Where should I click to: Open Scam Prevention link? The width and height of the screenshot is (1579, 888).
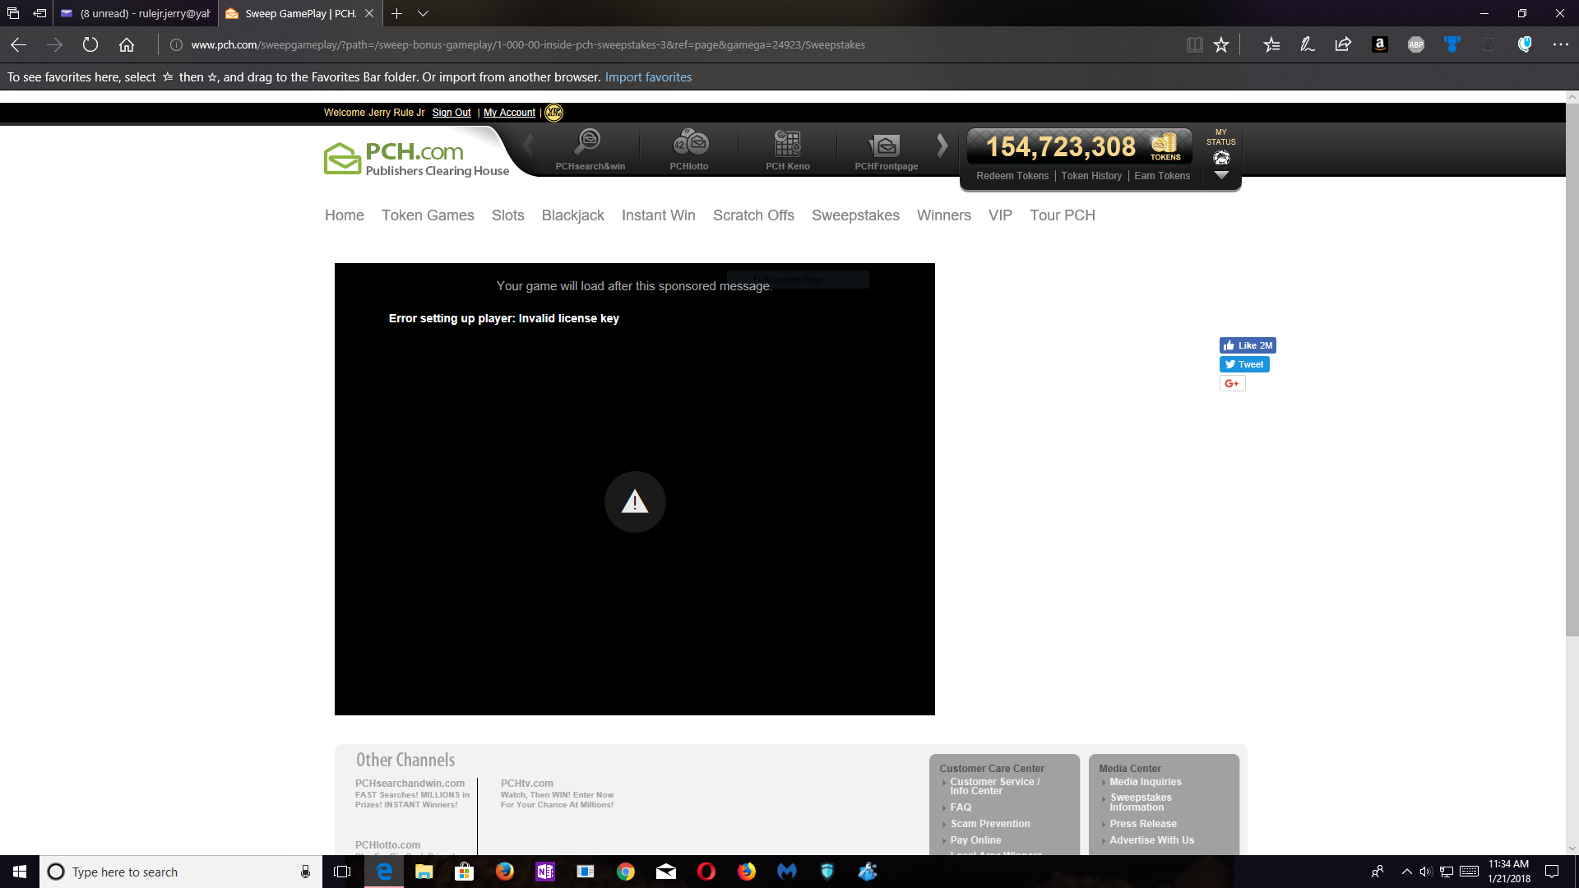(x=990, y=824)
